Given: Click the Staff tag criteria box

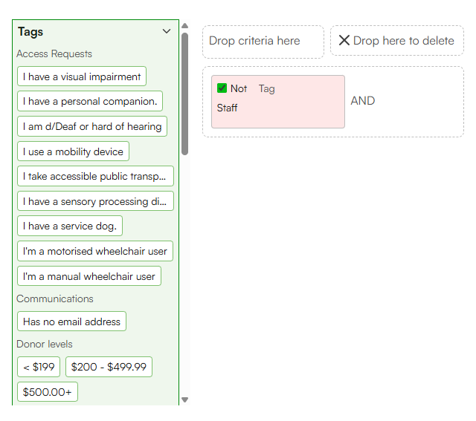Looking at the screenshot, I should (x=278, y=102).
